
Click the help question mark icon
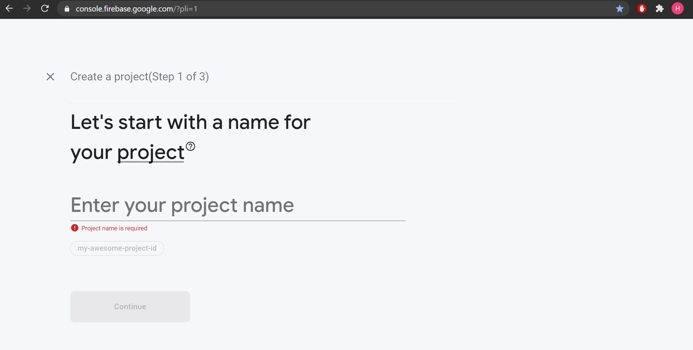click(x=190, y=146)
